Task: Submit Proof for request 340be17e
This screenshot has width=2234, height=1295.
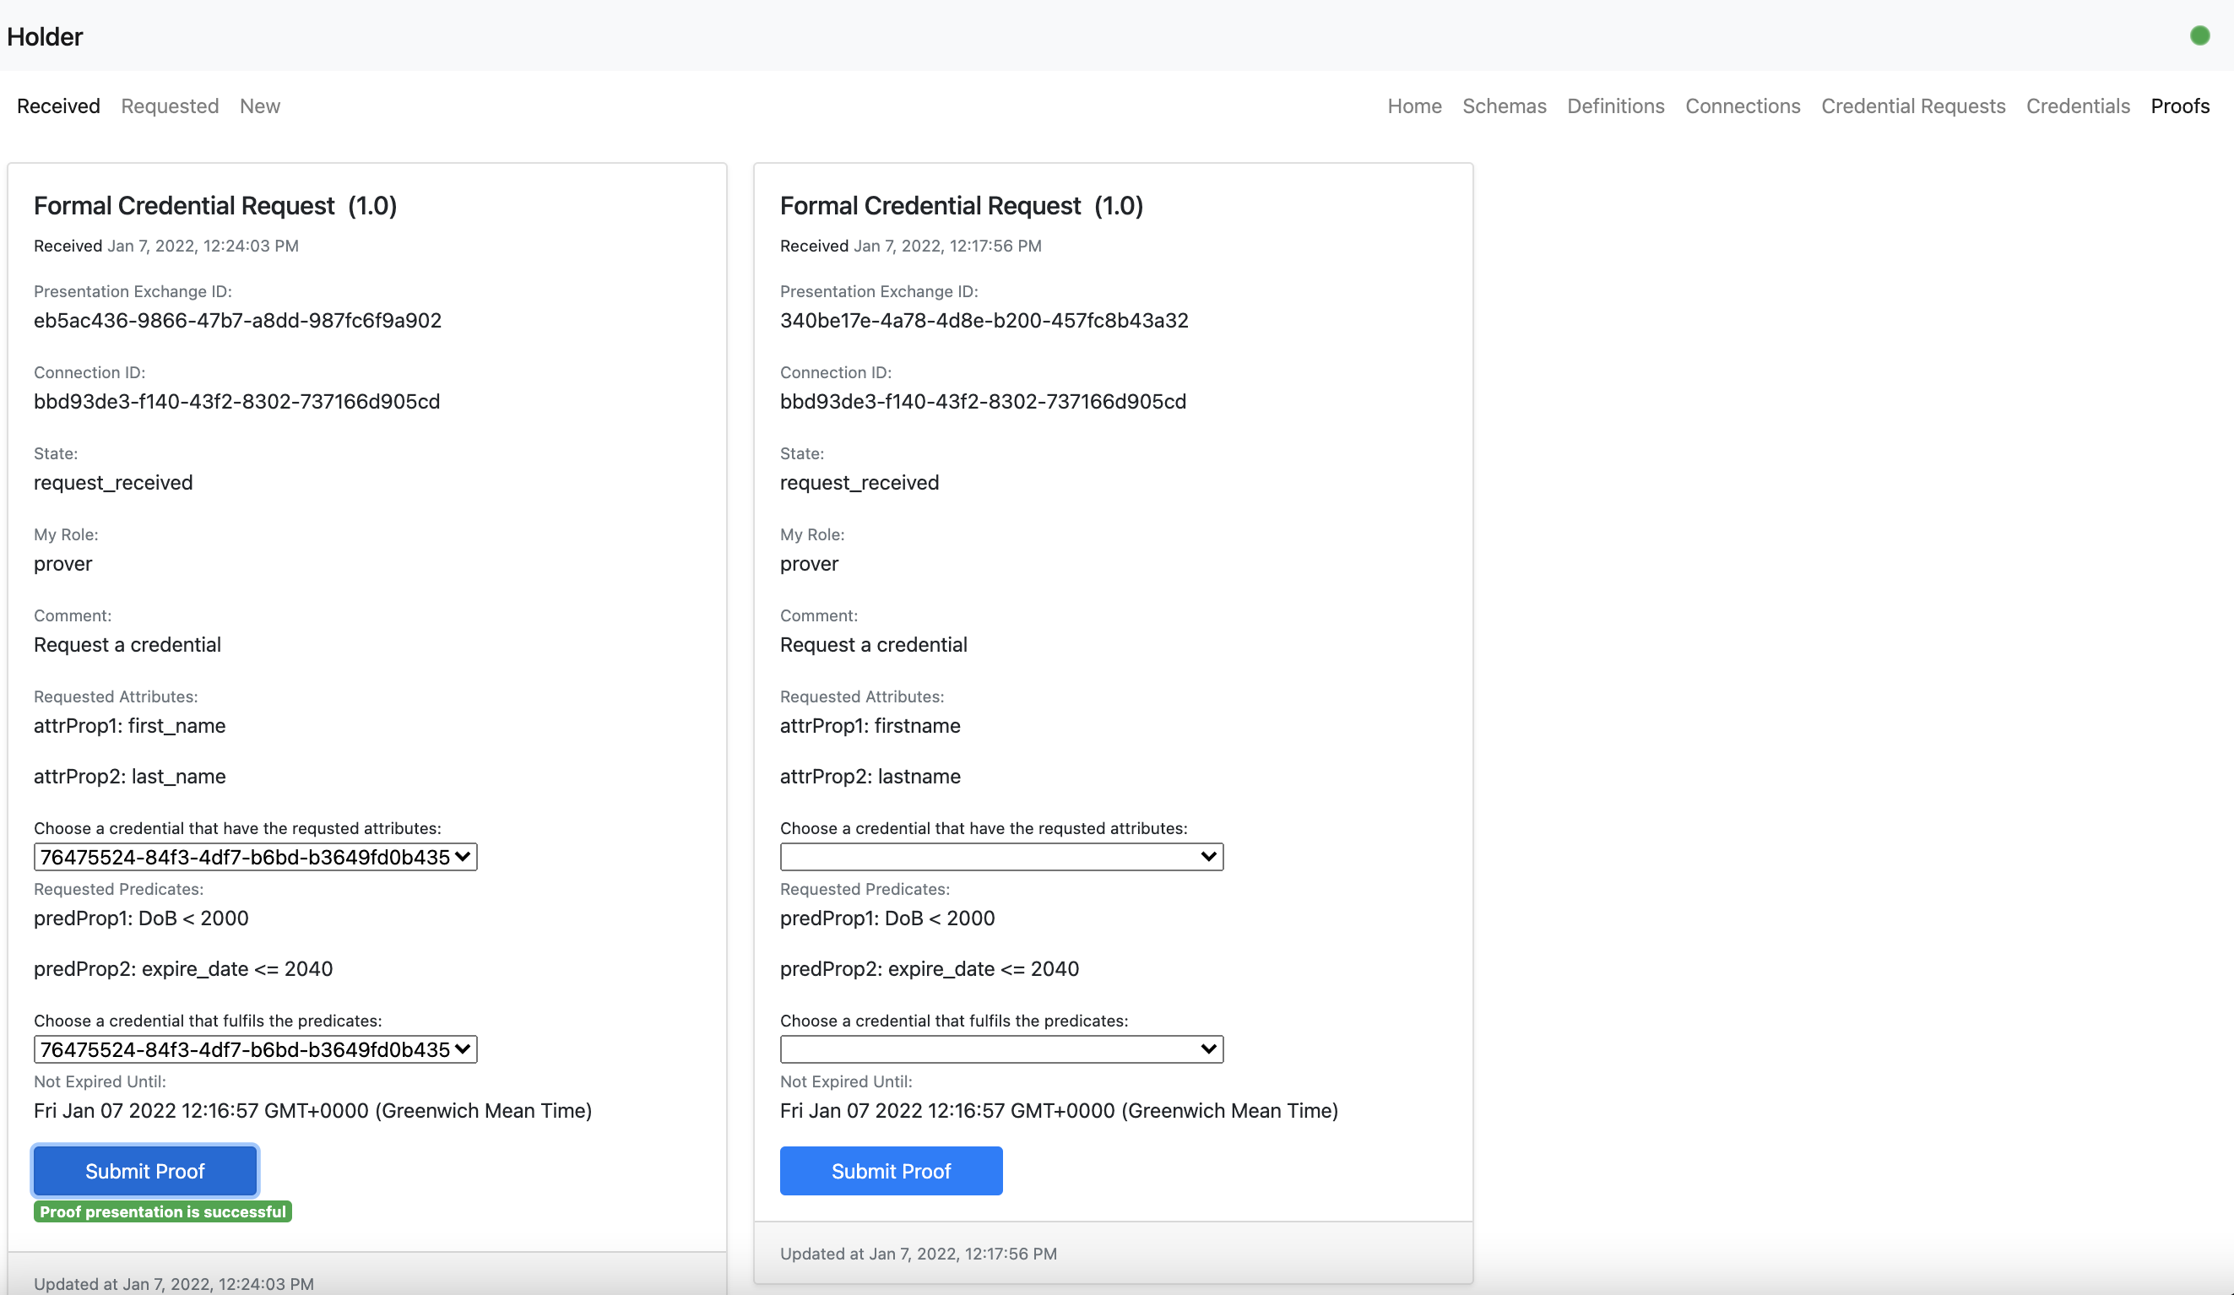Action: click(891, 1170)
